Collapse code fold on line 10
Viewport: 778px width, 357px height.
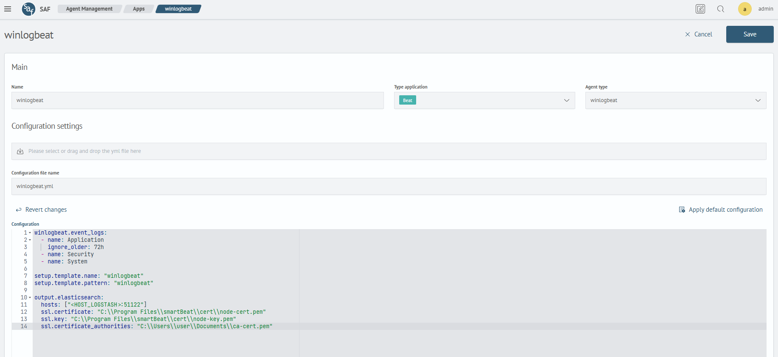[x=30, y=298]
